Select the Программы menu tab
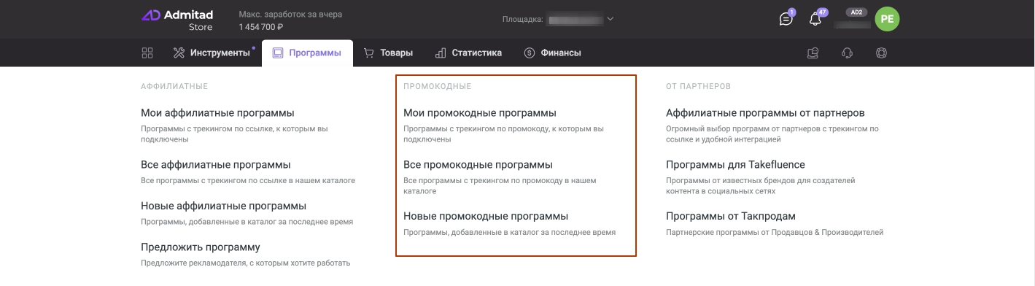Image resolution: width=1035 pixels, height=286 pixels. [x=307, y=53]
